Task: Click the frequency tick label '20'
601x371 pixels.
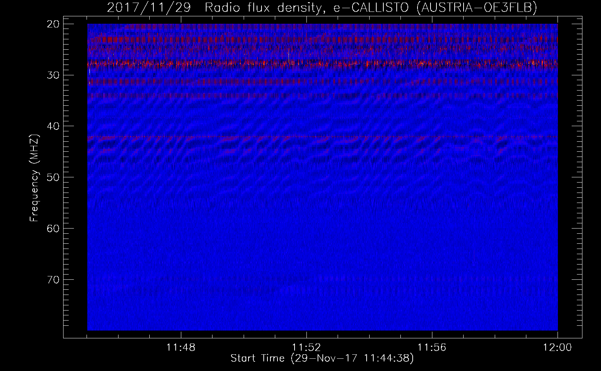Action: pos(53,24)
